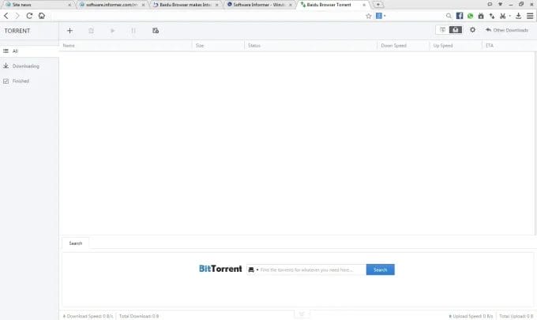Open the browser hamburger menu

529,15
